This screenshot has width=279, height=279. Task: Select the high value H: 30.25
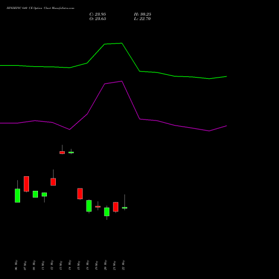tap(142, 15)
